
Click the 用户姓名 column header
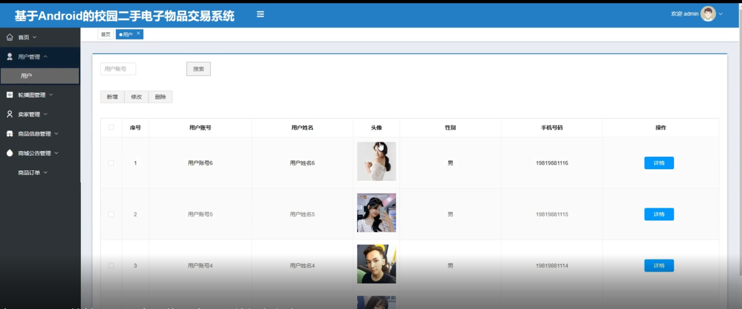pos(302,128)
